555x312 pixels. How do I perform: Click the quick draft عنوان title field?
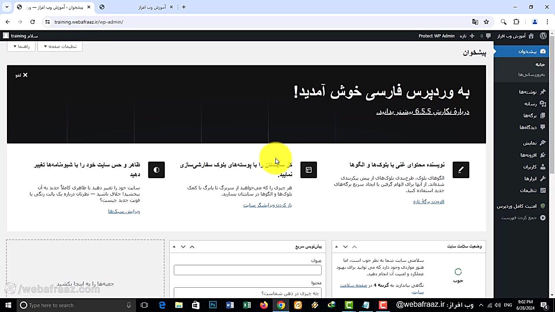(248, 270)
